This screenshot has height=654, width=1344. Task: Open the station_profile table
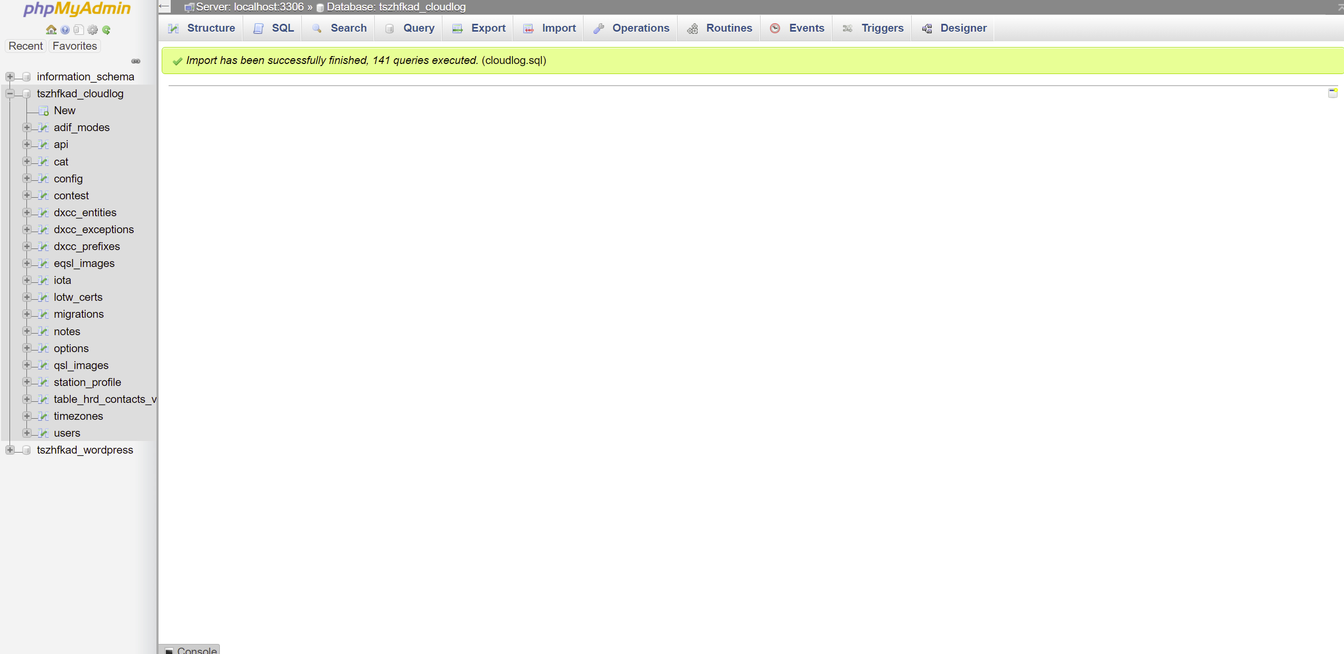tap(87, 382)
